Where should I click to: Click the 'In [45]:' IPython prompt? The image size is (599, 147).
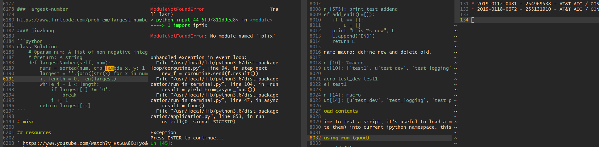click(x=162, y=143)
